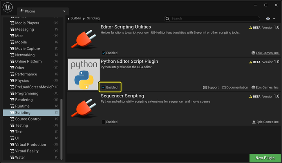
Task: Click the Support envelope icon
Action: point(205,88)
